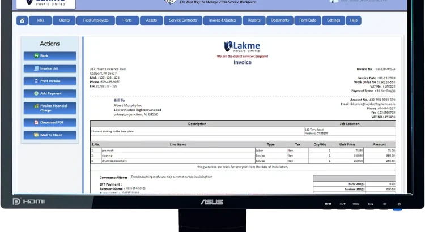Click the Payment Terms 30 Net Day(s)
The height and width of the screenshot is (232, 425).
(x=386, y=91)
